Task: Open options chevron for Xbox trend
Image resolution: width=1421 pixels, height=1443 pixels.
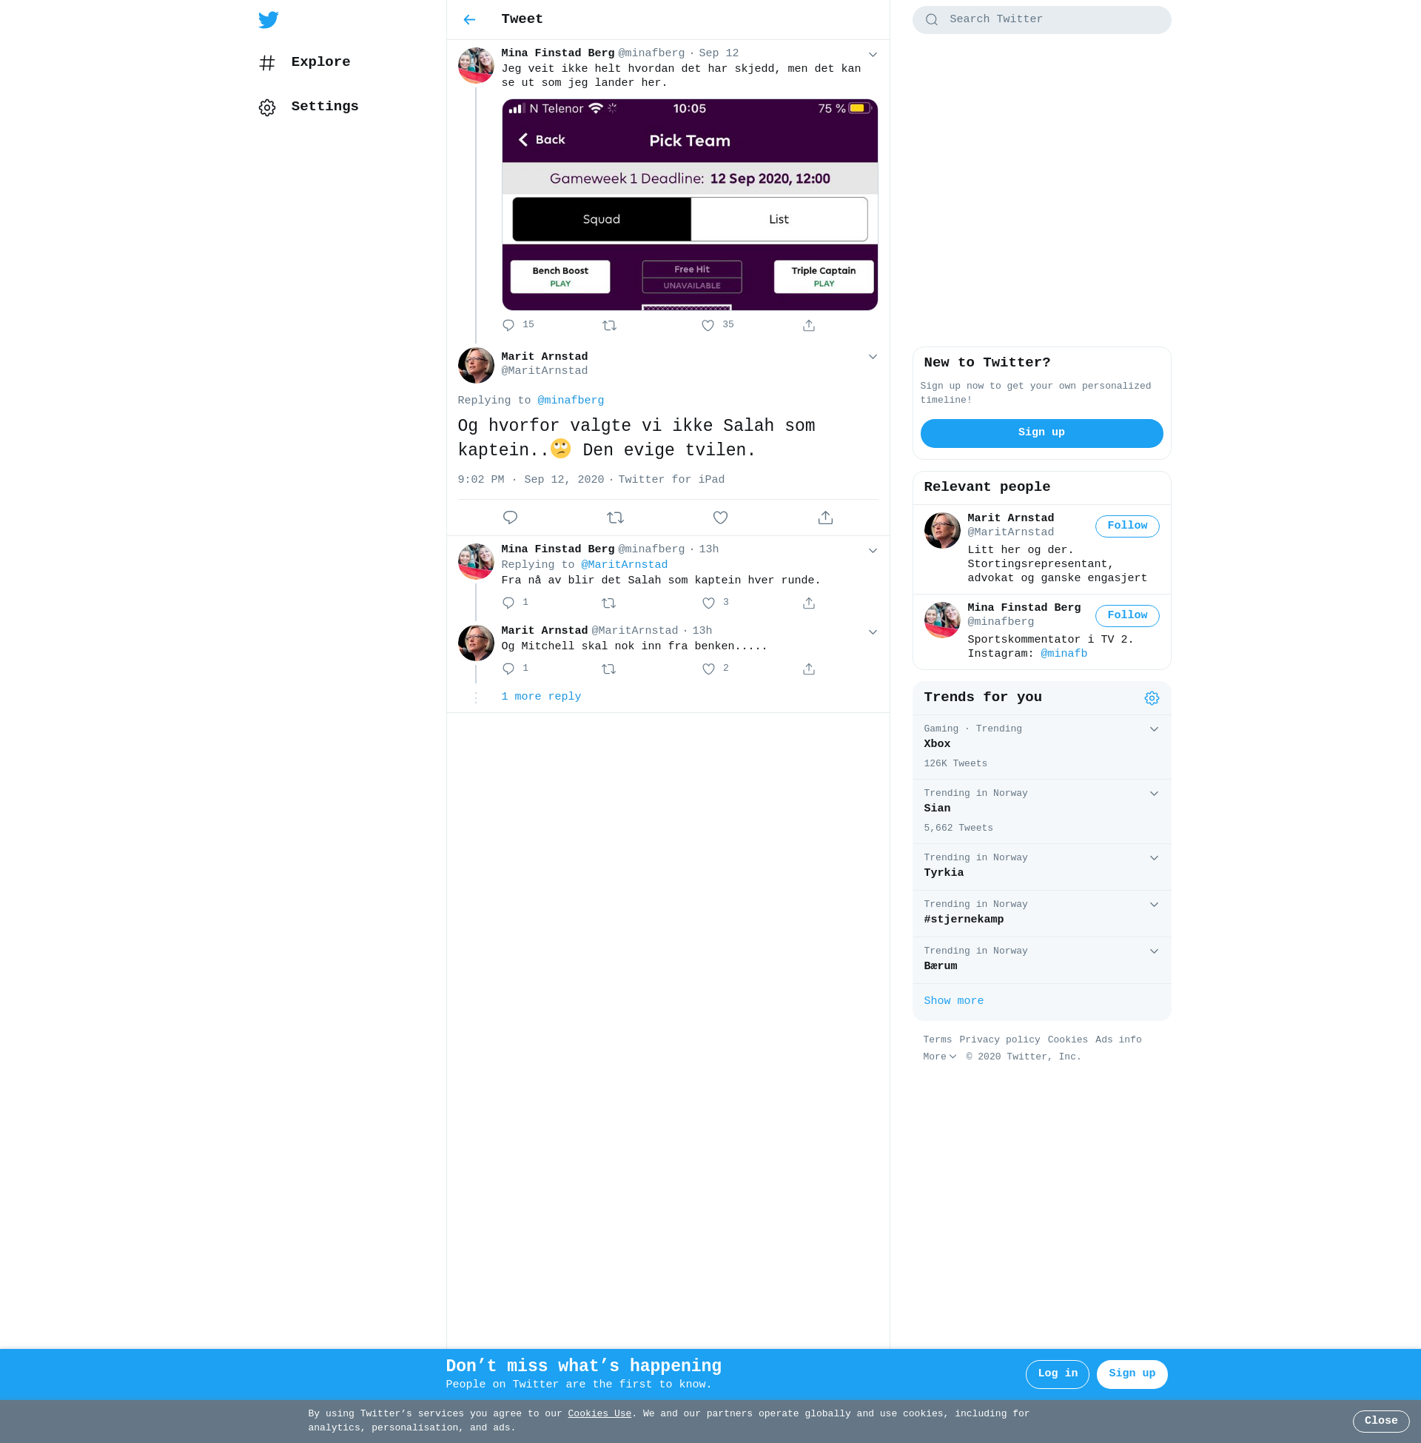Action: (1153, 729)
